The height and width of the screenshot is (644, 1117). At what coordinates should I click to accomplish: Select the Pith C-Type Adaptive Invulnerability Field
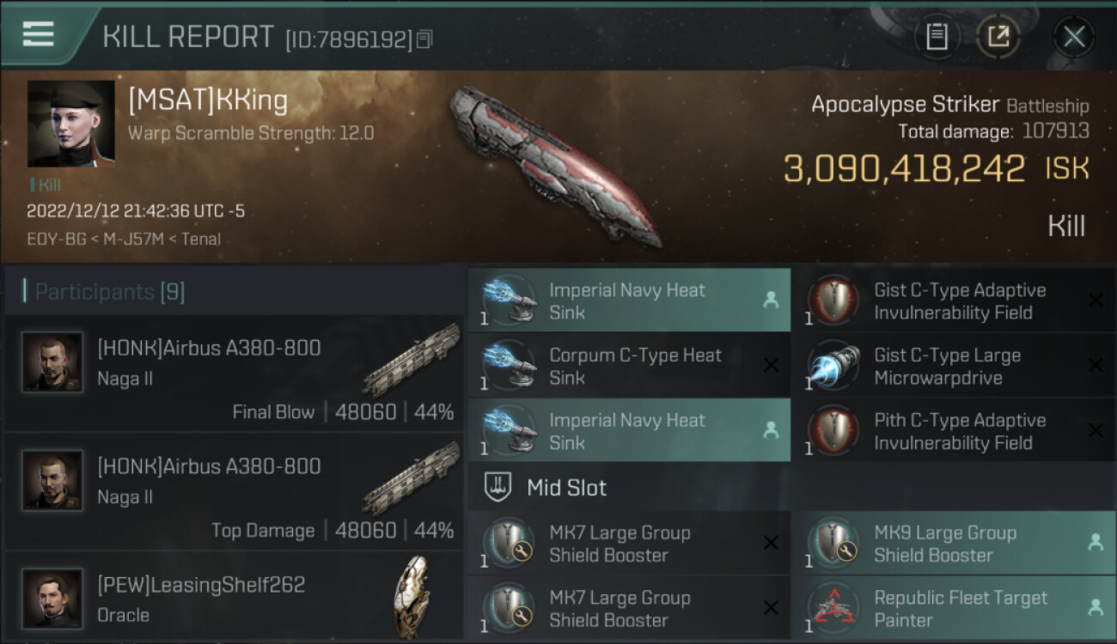(954, 431)
